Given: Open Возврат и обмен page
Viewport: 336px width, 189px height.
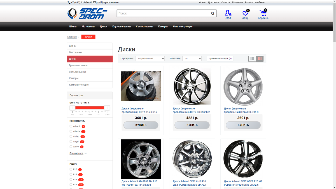Looking at the screenshot, I should [x=255, y=3].
